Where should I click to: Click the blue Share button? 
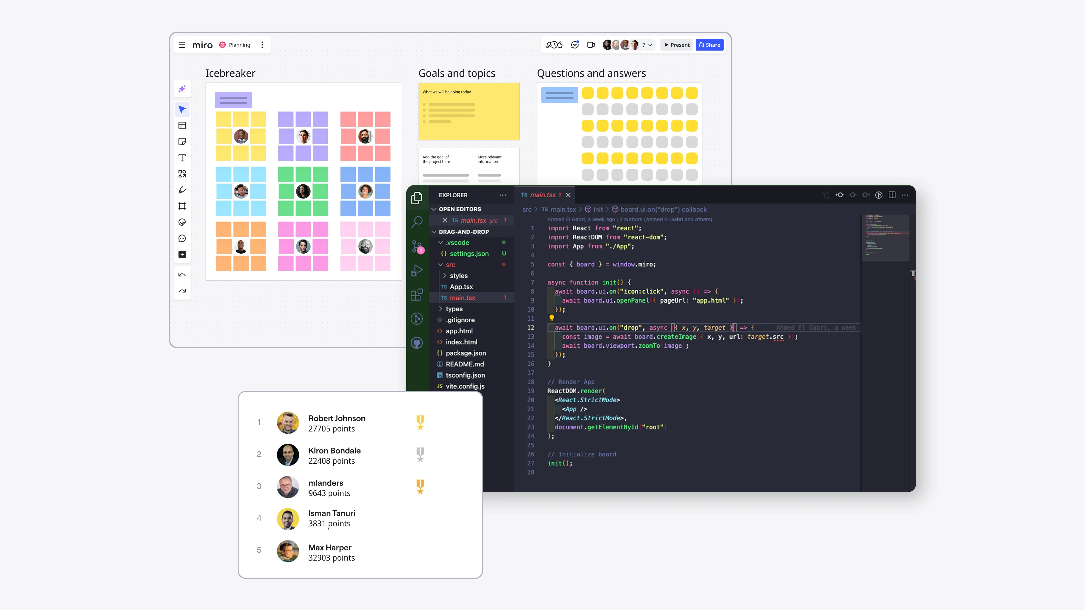709,45
